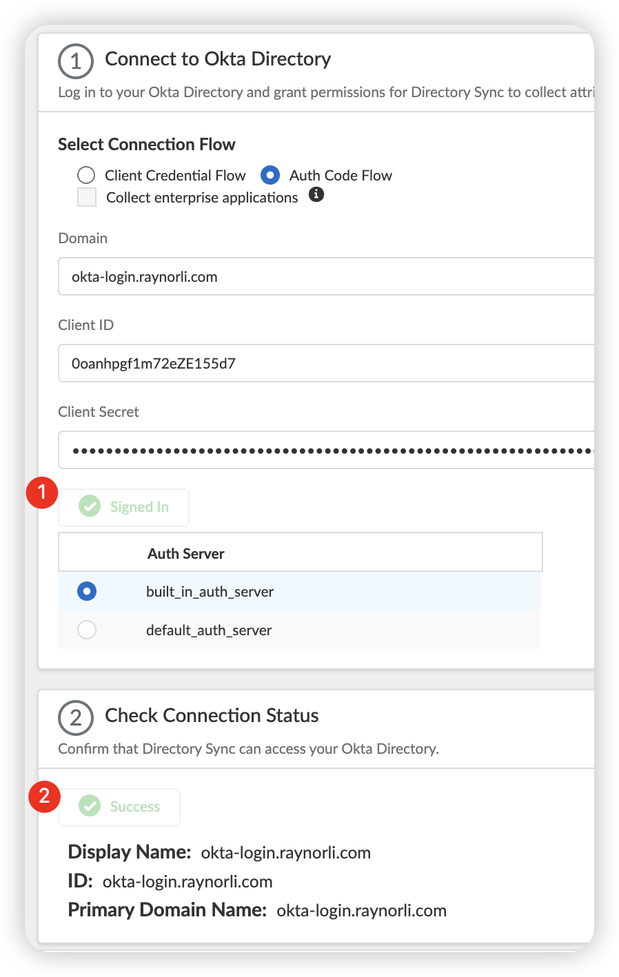Image resolution: width=619 pixels, height=977 pixels.
Task: Focus the Client Secret input field
Action: click(326, 450)
